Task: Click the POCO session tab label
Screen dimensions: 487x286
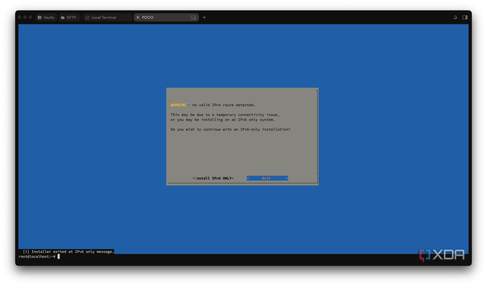Action: [x=147, y=17]
